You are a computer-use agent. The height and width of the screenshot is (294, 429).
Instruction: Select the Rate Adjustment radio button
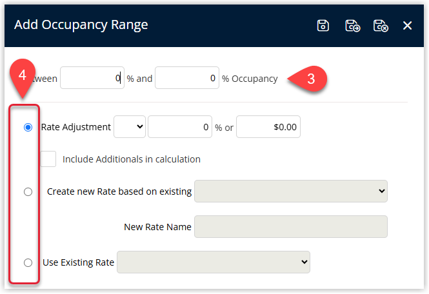(28, 127)
